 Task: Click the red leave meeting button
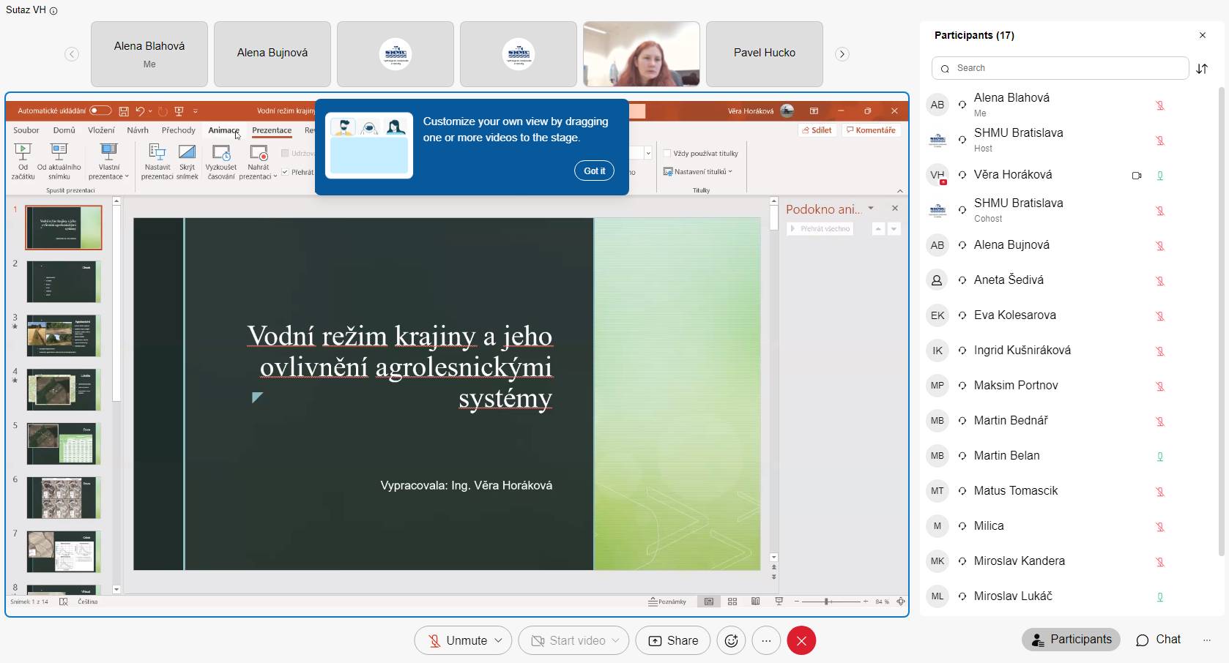(x=801, y=641)
